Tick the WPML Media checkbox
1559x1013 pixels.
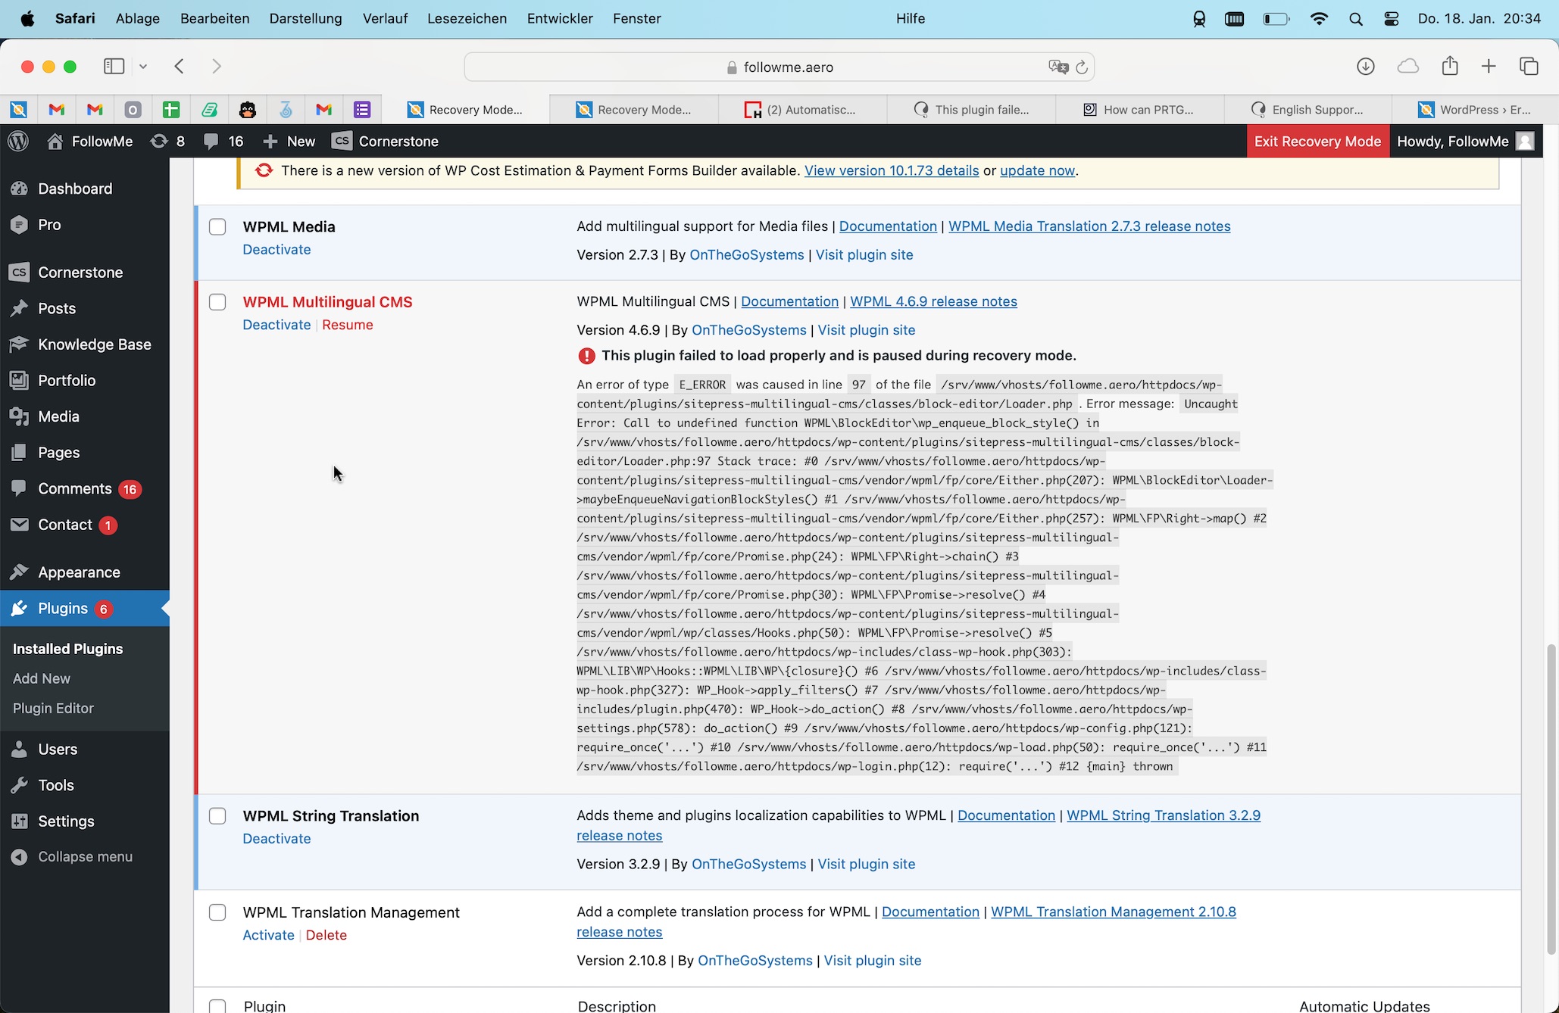tap(217, 227)
